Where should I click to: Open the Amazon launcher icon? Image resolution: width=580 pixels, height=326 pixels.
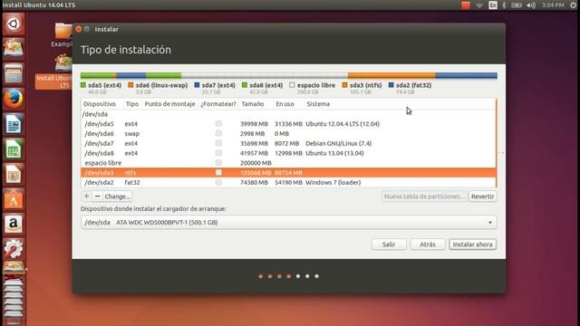point(14,224)
